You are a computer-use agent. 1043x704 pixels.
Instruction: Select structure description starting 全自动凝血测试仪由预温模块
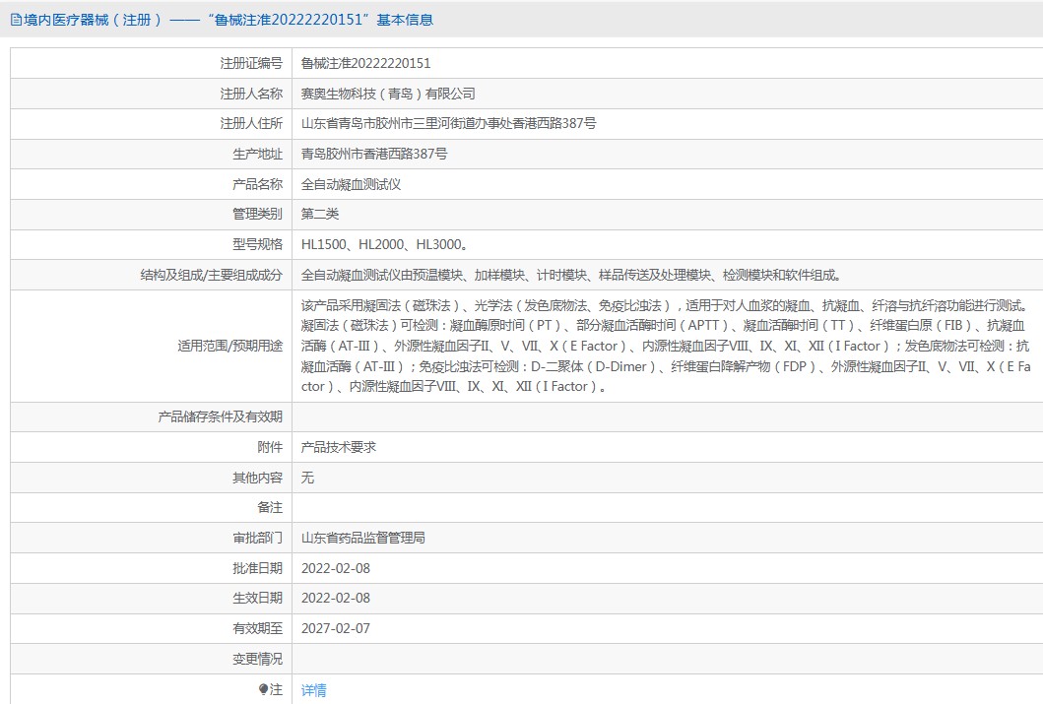click(572, 276)
